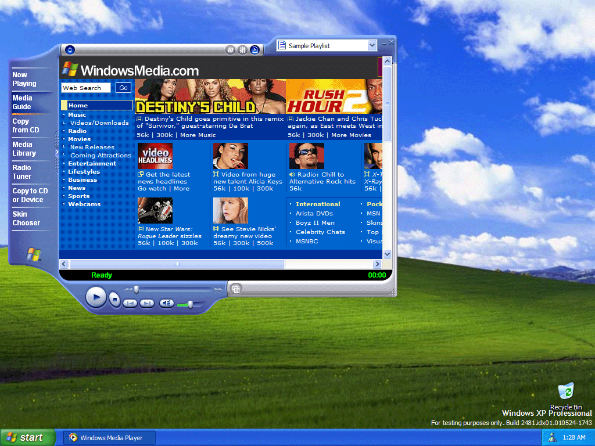Viewport: 595px width, 446px height.
Task: Open the Skin Chooser tab
Action: [26, 218]
